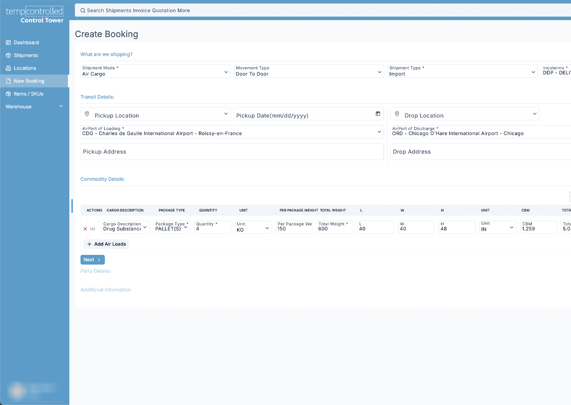
Task: Click Add Air Loads button
Action: click(106, 244)
